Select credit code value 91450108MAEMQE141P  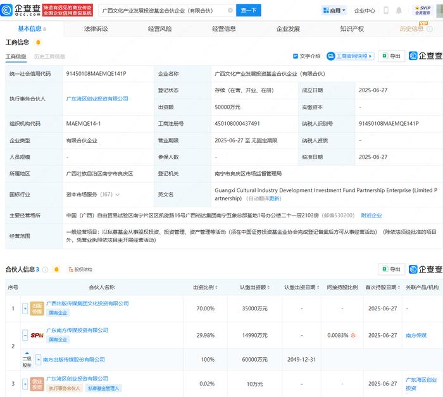click(x=96, y=73)
